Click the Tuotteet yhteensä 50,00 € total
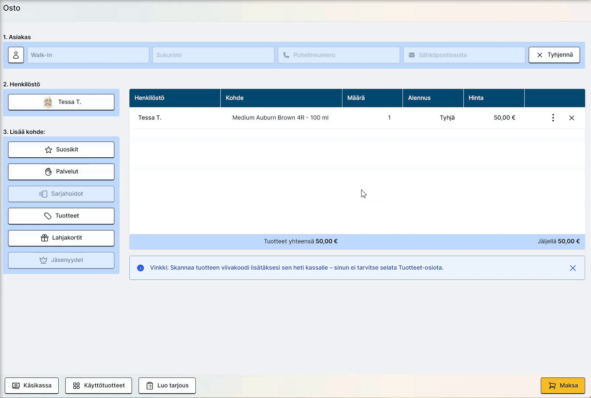The height and width of the screenshot is (398, 591). [x=301, y=241]
